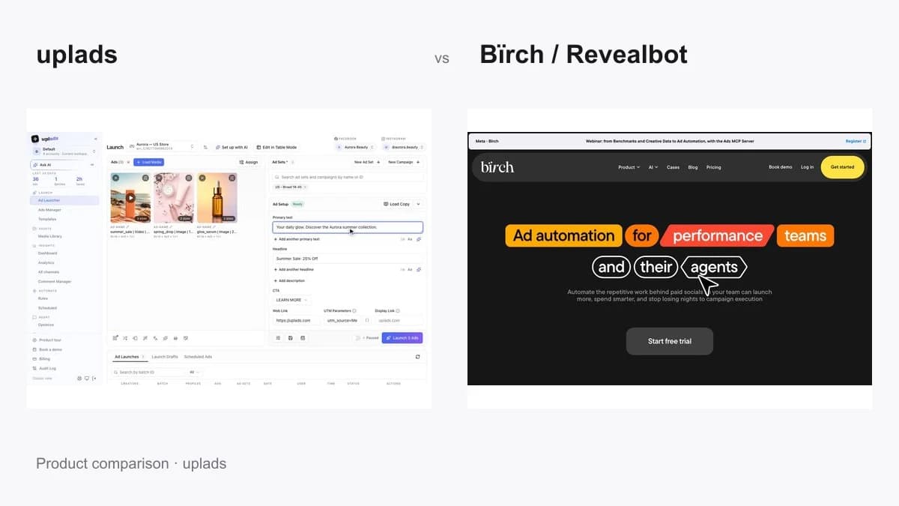Image resolution: width=899 pixels, height=506 pixels.
Task: Select the spring_drop image thumbnail
Action: [x=174, y=198]
